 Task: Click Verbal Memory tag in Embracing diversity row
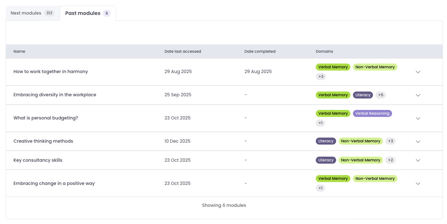coord(333,95)
